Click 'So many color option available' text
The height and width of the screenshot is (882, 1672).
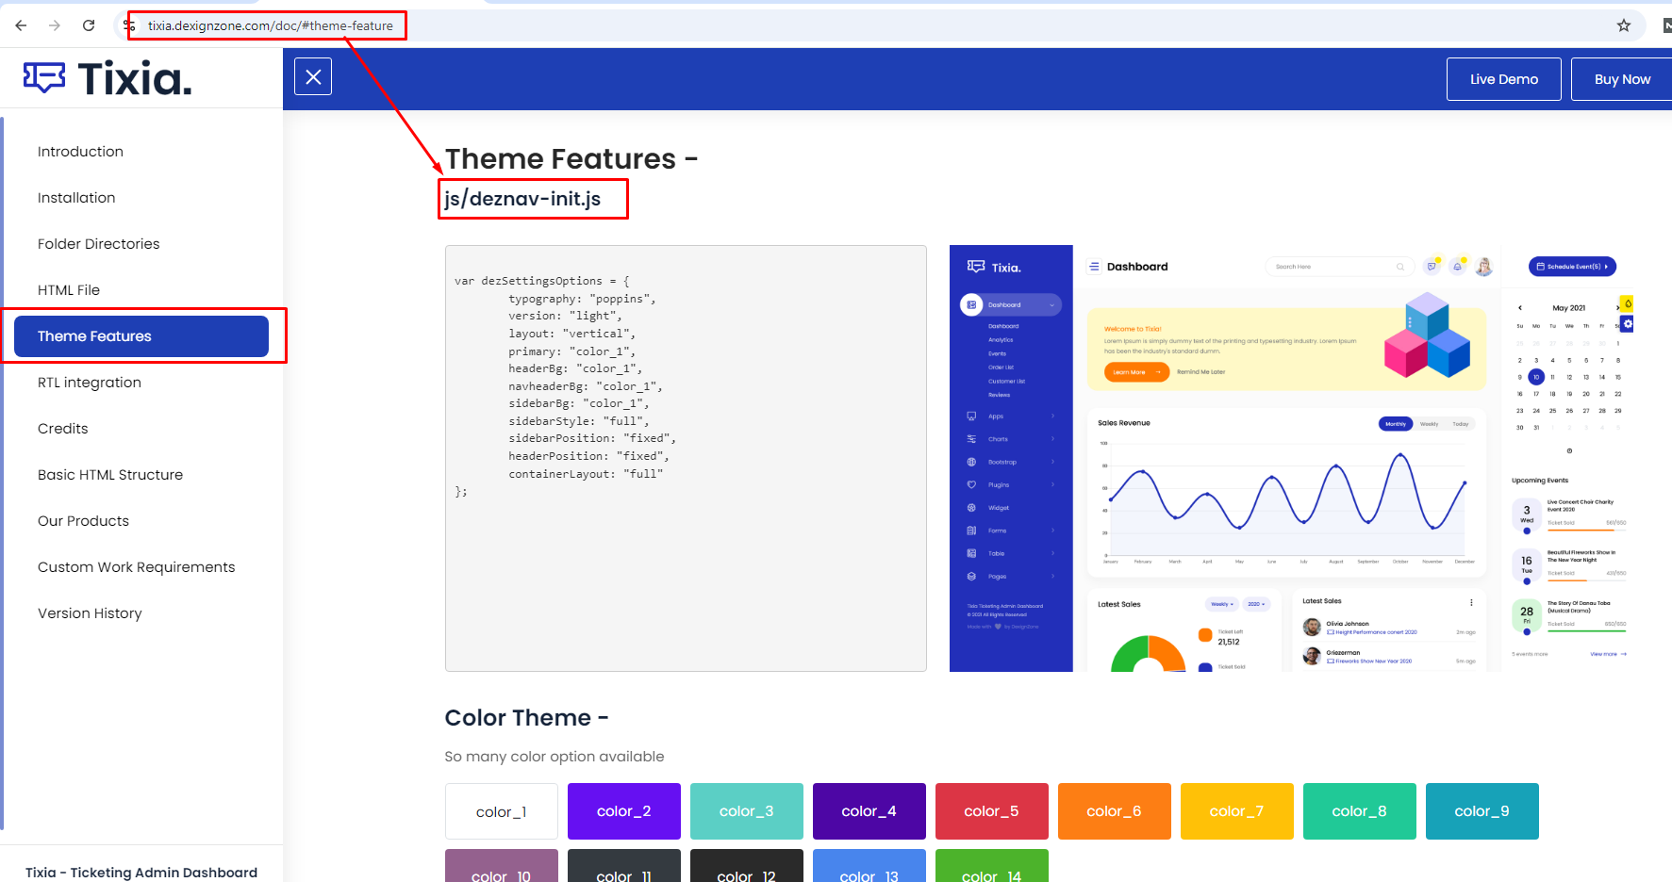click(x=555, y=757)
